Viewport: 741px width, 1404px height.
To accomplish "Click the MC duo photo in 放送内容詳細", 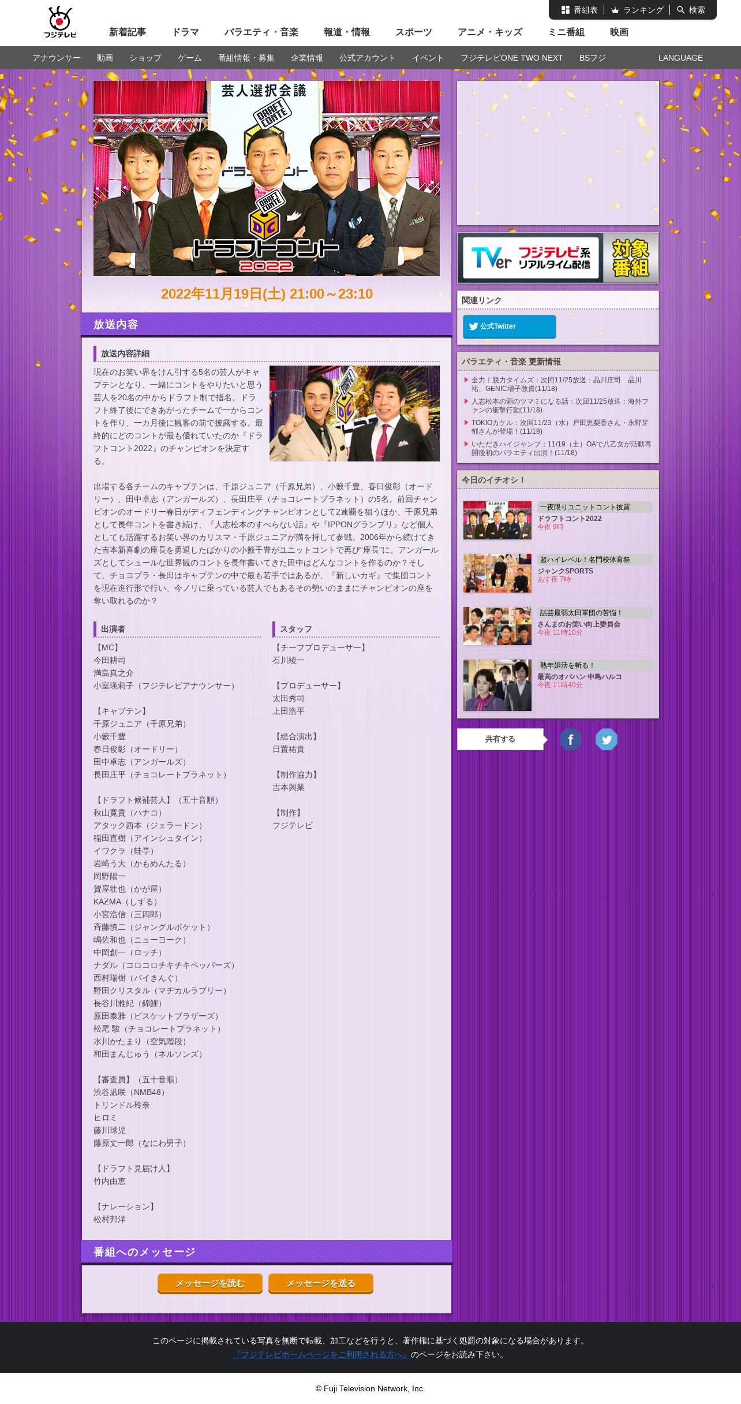I will coord(354,414).
